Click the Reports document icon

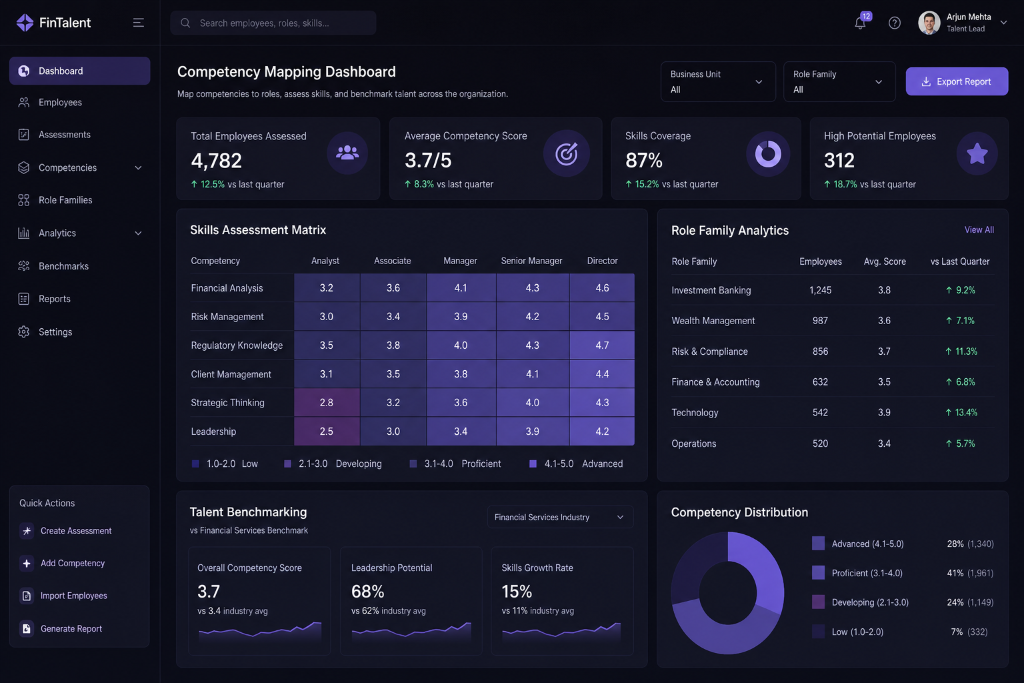tap(24, 299)
